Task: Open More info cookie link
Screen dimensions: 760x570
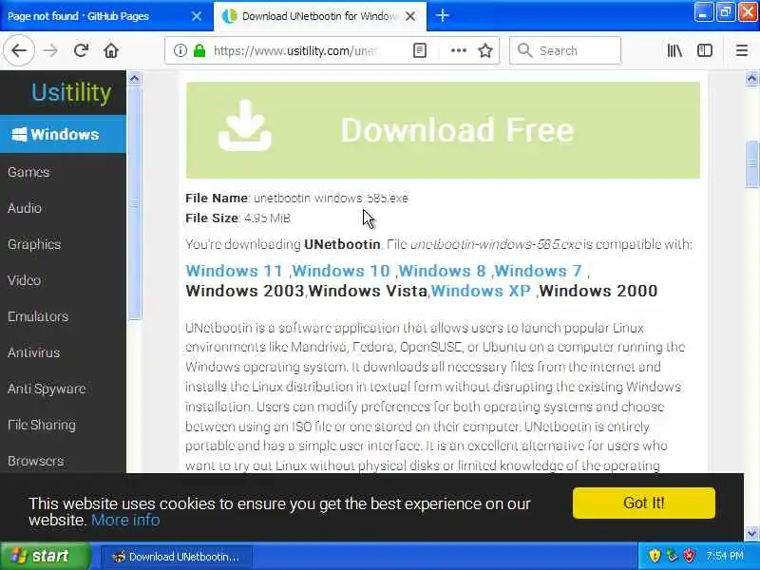Action: coord(125,520)
